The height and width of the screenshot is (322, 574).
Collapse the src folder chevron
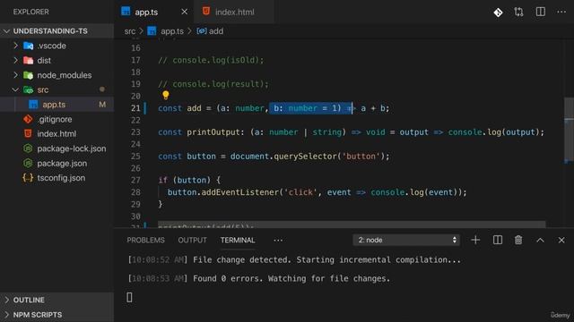15,89
